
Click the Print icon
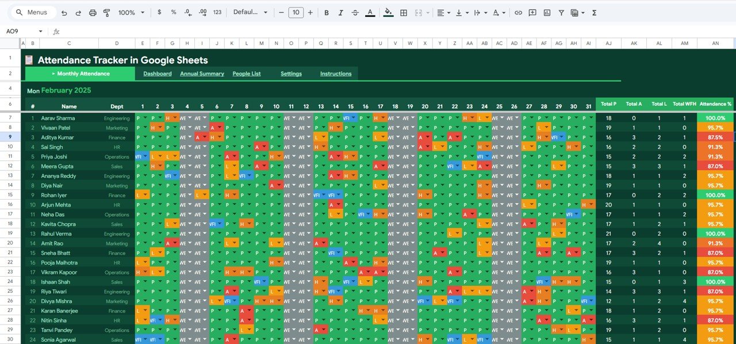(92, 13)
